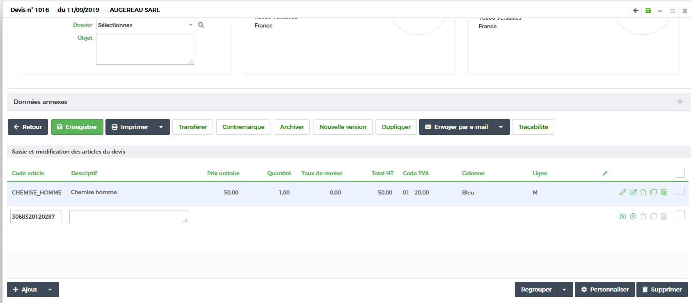Image resolution: width=691 pixels, height=303 pixels.
Task: Sort the table by Prix unitaire column header
Action: point(223,173)
